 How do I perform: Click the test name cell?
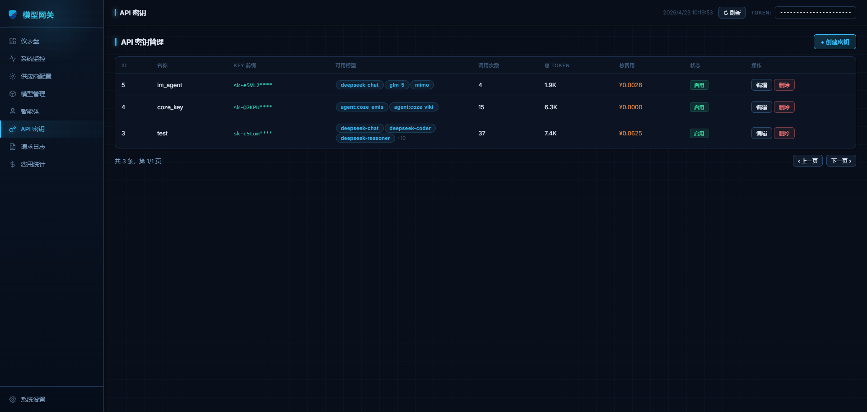[162, 133]
